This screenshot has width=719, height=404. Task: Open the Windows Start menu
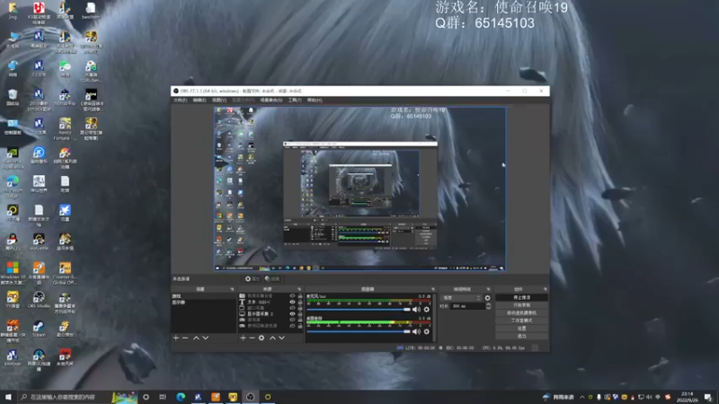pos(8,397)
